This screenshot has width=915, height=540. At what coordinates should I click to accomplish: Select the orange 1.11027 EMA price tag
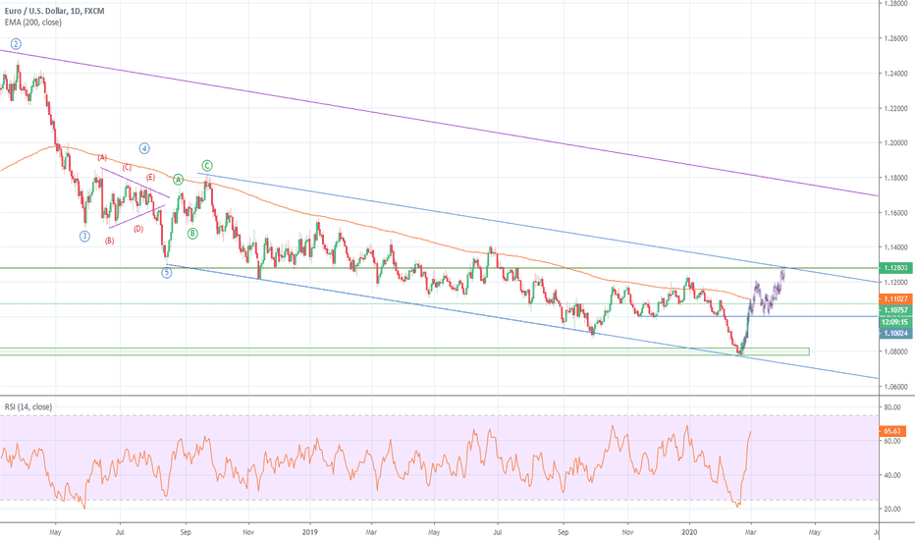coord(894,298)
